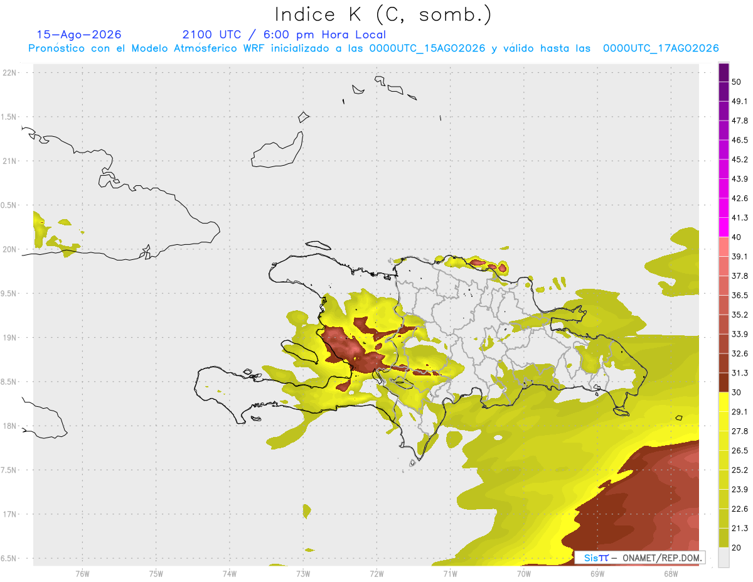753x582 pixels.
Task: Pick the bright yellow legend band between 29.1 and 30
Action: pyautogui.click(x=724, y=402)
